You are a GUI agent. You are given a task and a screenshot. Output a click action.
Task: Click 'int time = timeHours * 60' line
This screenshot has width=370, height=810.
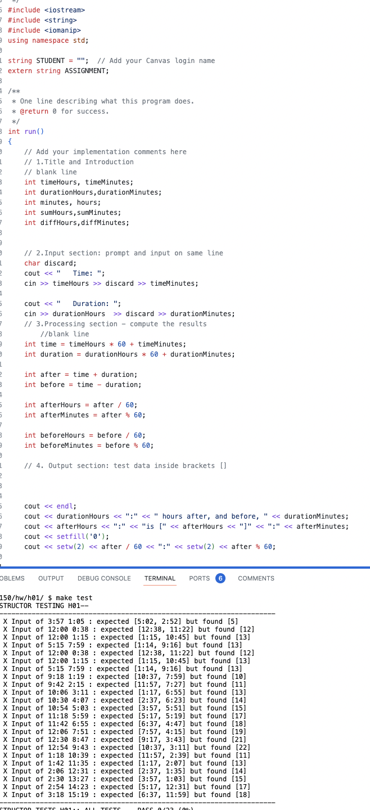coord(105,344)
